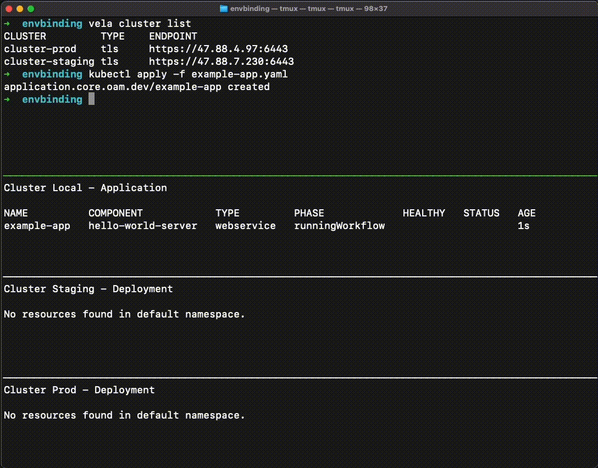Select the Cluster Prod — Deployment pane header

(x=79, y=390)
